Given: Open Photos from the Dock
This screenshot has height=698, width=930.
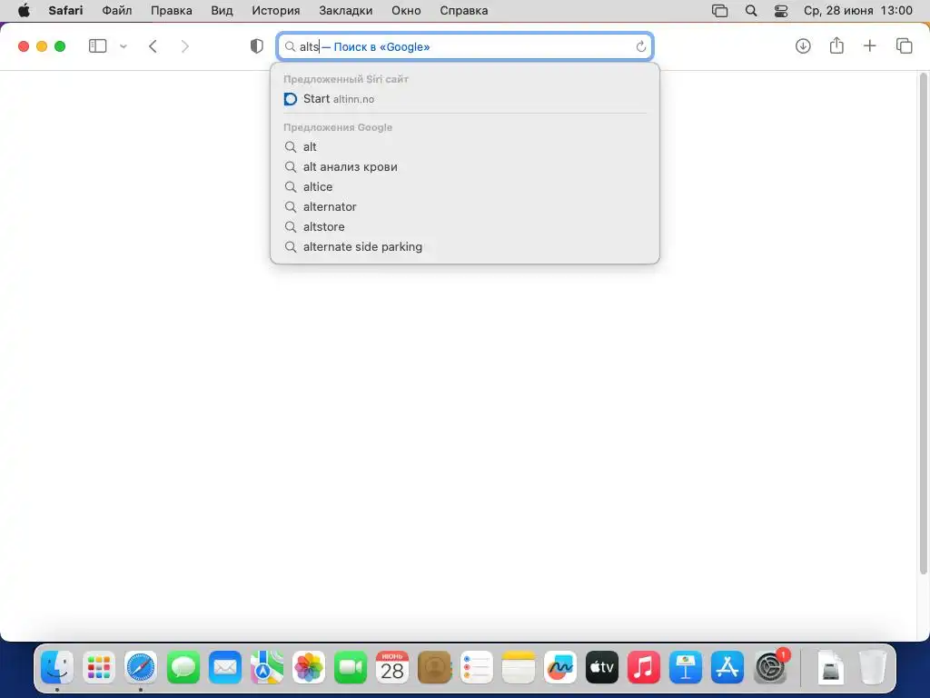Looking at the screenshot, I should tap(309, 667).
